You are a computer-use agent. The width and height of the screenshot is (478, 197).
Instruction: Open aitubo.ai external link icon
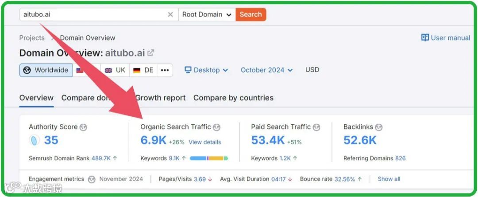(150, 53)
